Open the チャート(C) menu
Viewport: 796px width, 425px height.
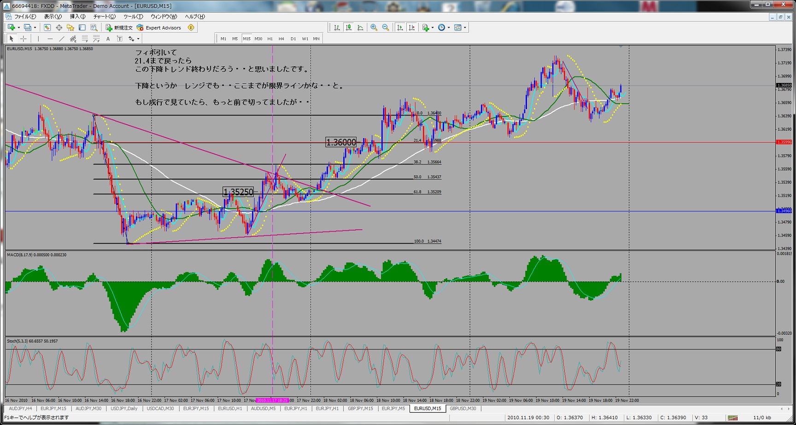point(105,17)
